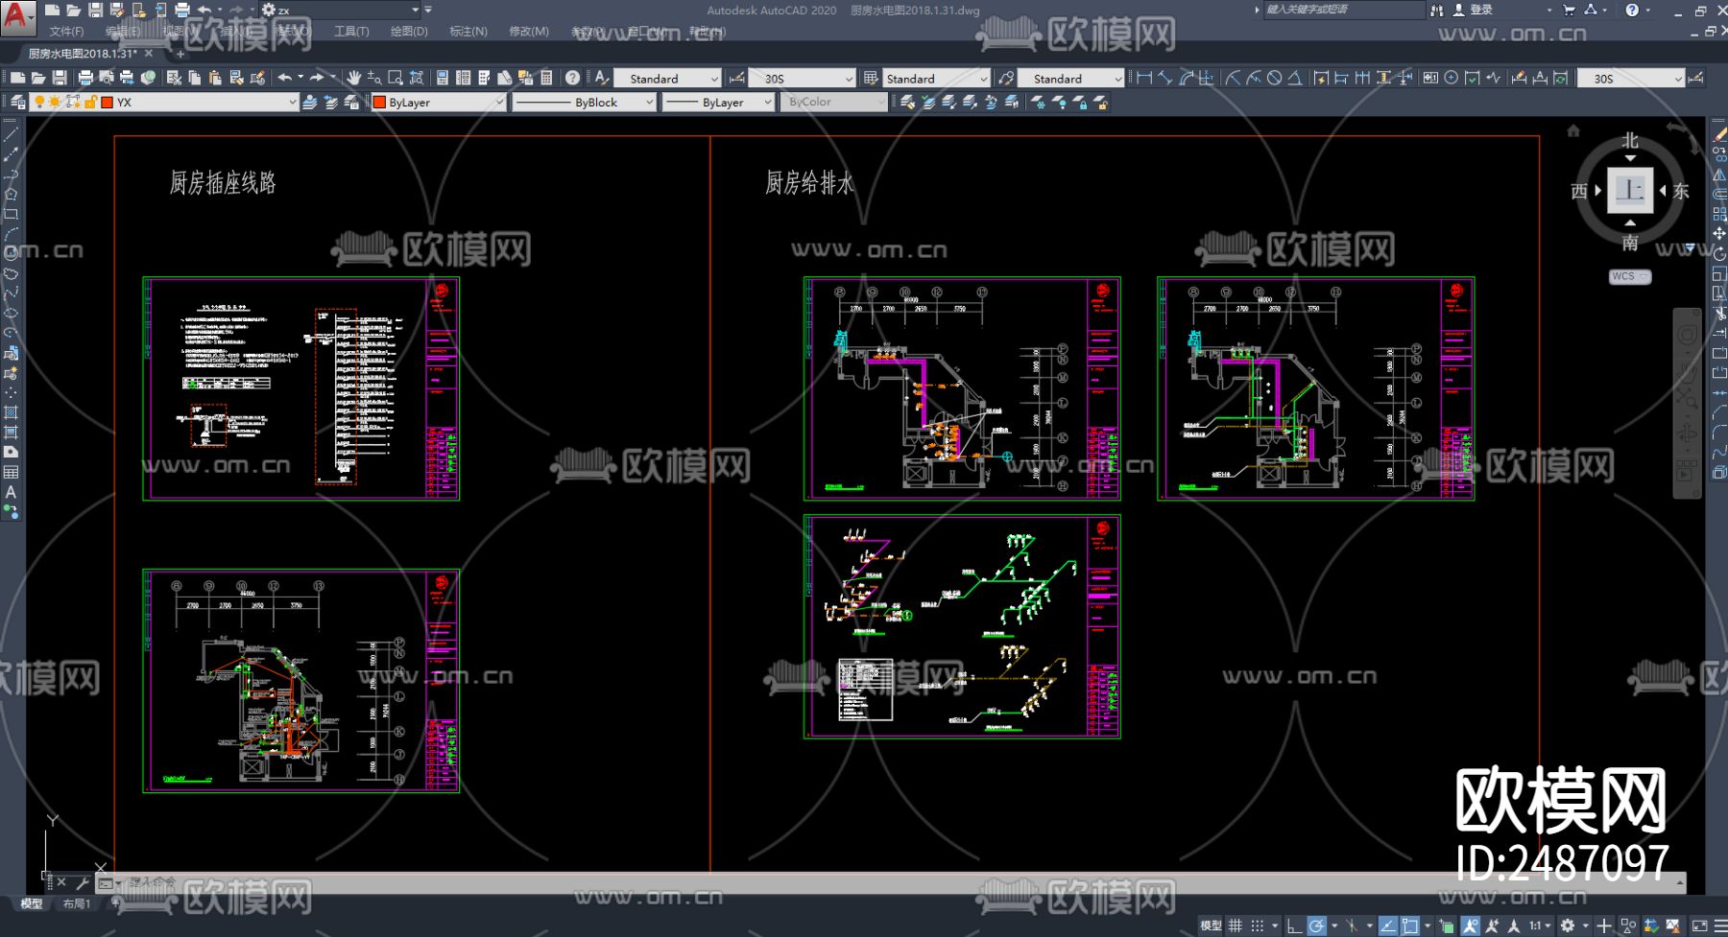Click the Plot printer icon in standard toolbar
The width and height of the screenshot is (1728, 937).
85,78
